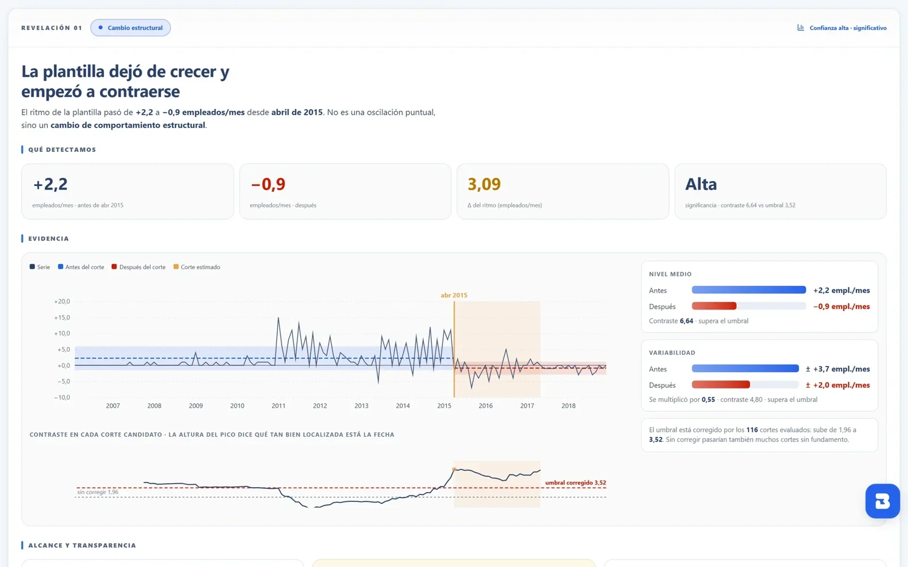Click the blue Antes bar in Variabilidad
908x567 pixels.
point(745,369)
